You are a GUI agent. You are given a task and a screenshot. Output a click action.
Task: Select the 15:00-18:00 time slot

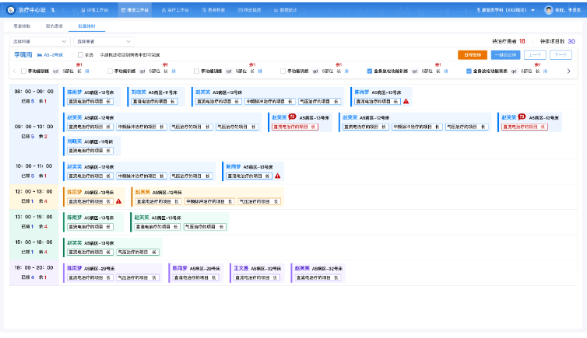pyautogui.click(x=34, y=247)
